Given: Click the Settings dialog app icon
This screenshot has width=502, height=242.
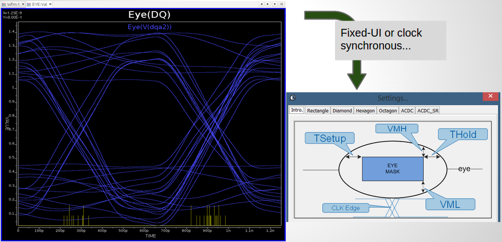Looking at the screenshot, I should coord(293,98).
